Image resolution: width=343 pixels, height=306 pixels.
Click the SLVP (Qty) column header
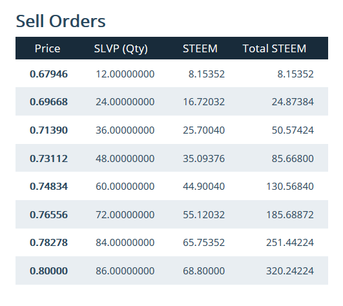tap(121, 49)
